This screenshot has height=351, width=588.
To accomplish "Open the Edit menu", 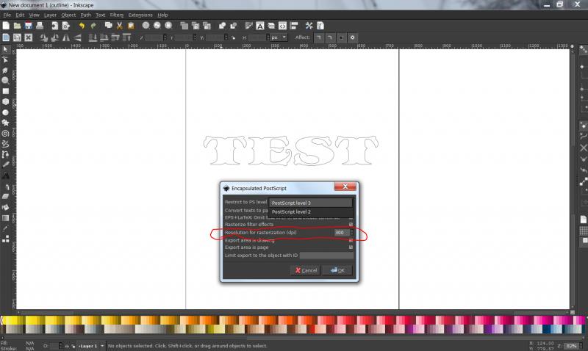I will [x=20, y=15].
